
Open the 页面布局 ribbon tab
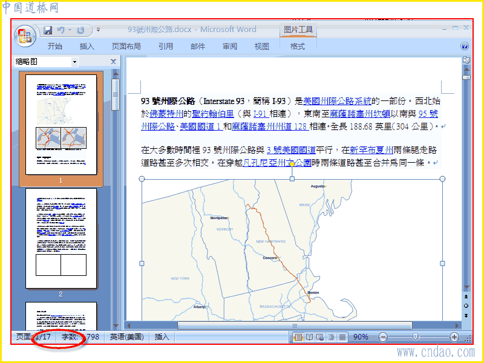[126, 47]
